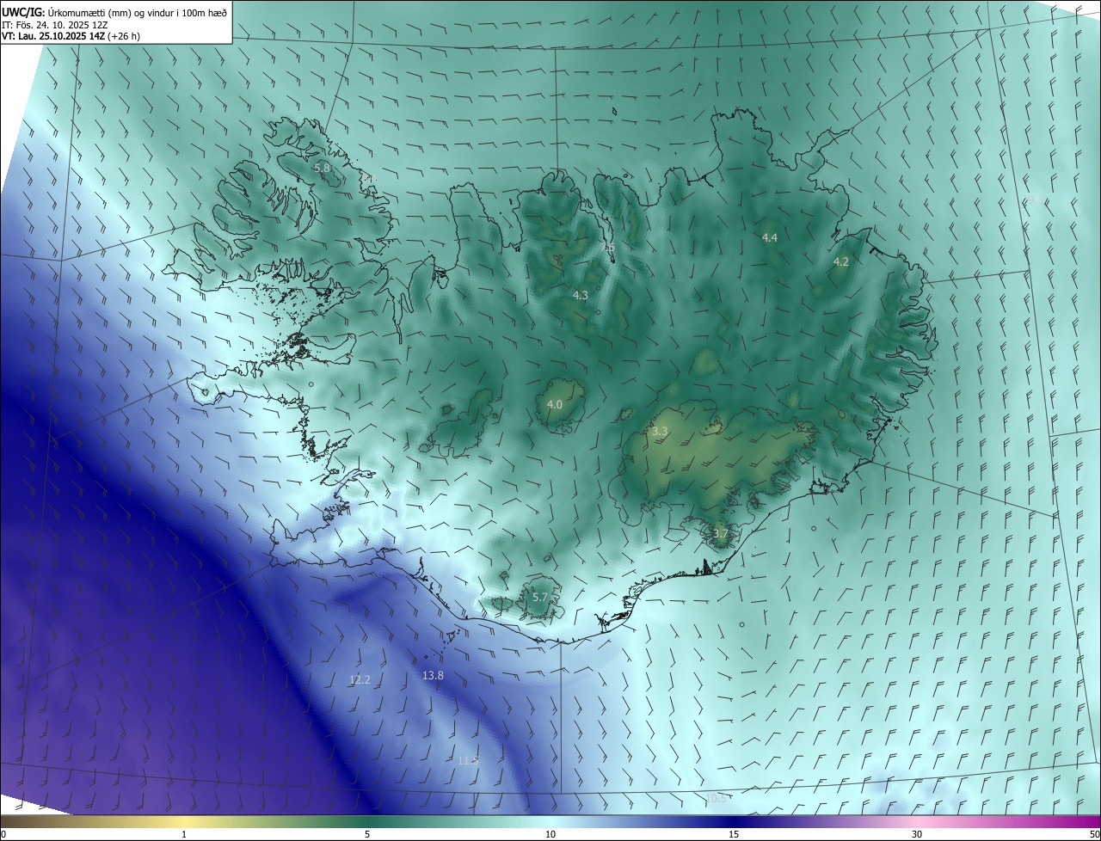Click the 0 tick on the color scale
Viewport: 1101px width, 841px height.
3,834
